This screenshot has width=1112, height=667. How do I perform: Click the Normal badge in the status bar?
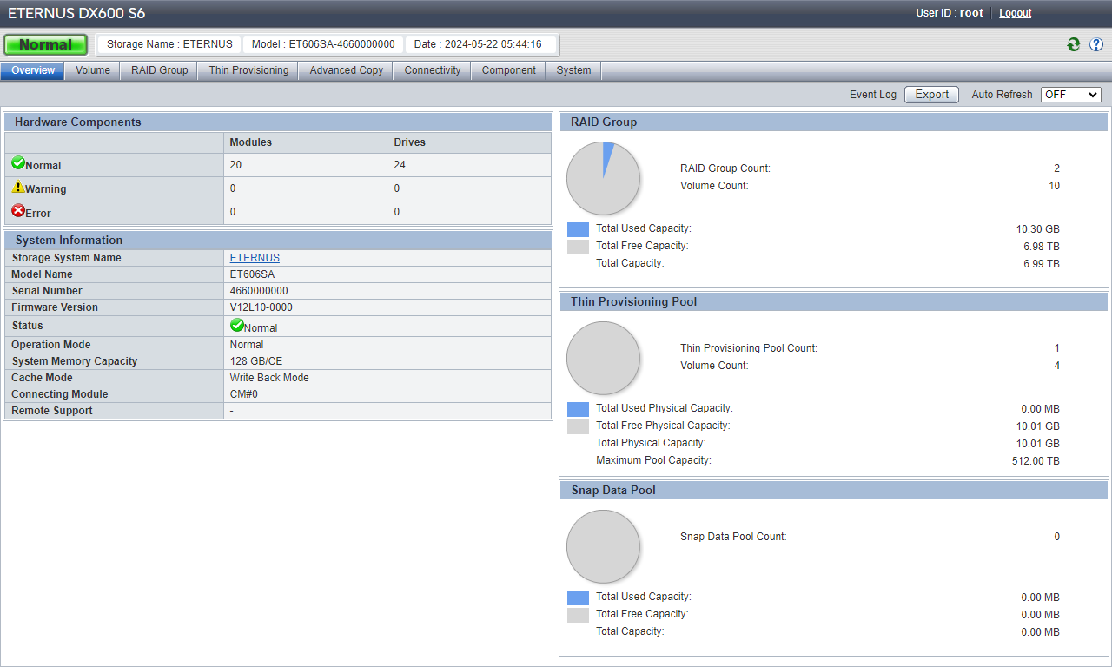click(x=45, y=43)
